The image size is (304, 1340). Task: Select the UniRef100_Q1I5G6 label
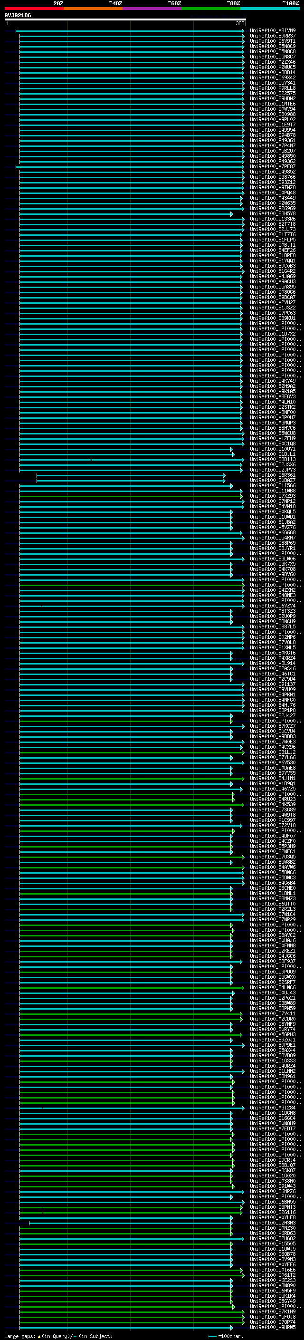click(x=272, y=485)
